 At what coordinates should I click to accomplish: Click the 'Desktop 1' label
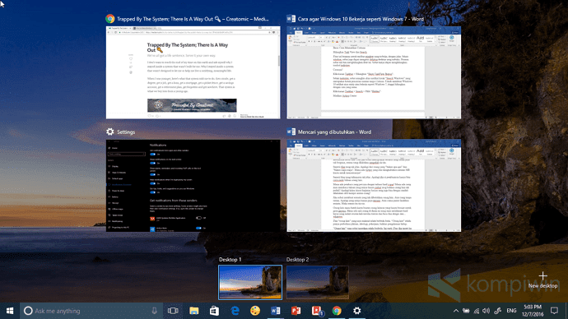[230, 260]
